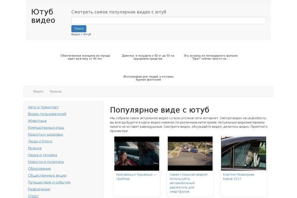
Task: Focus the video search input field
Action: click(168, 20)
